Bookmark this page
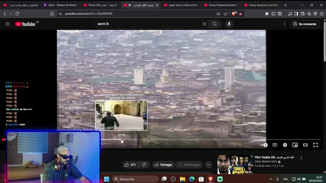The width and height of the screenshot is (326, 183). (52, 14)
